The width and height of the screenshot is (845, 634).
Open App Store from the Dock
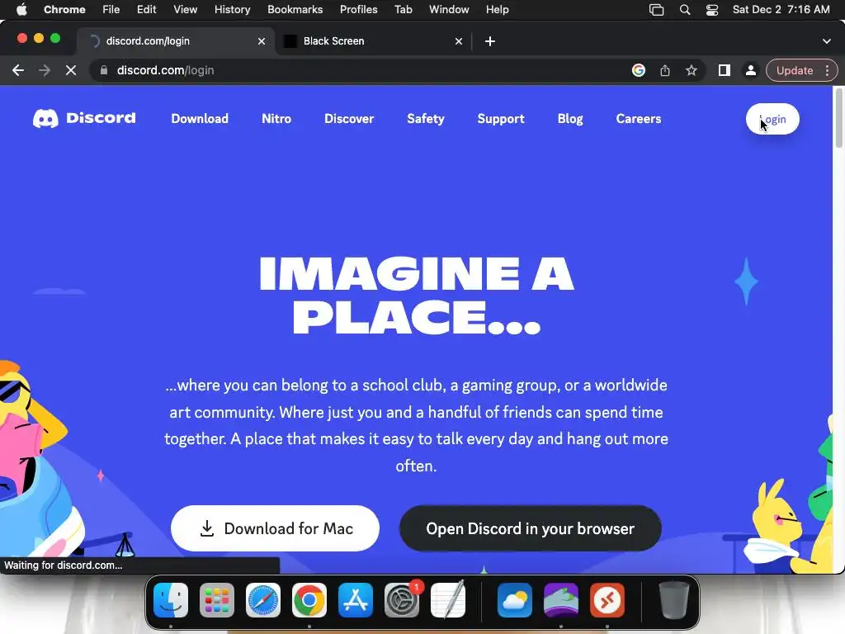pos(355,600)
